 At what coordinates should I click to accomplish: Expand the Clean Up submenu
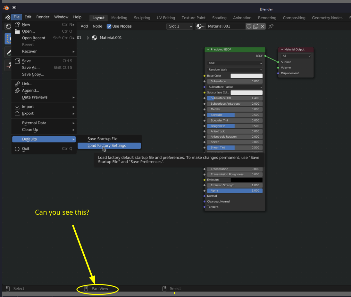[44, 130]
